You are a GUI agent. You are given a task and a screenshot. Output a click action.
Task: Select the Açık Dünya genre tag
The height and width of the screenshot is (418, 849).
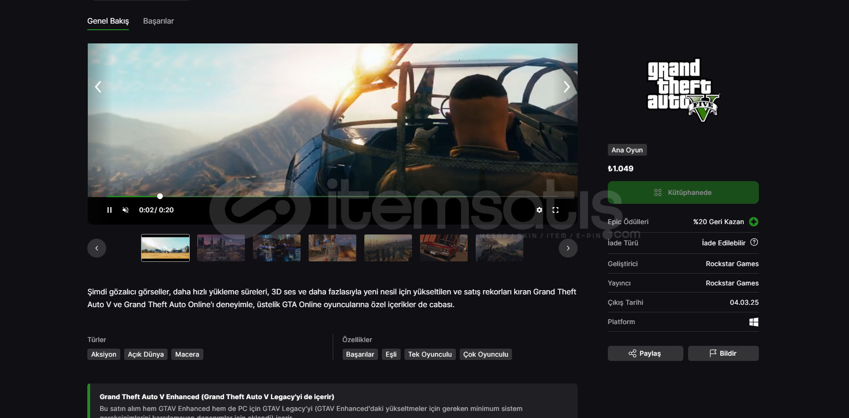pyautogui.click(x=146, y=354)
